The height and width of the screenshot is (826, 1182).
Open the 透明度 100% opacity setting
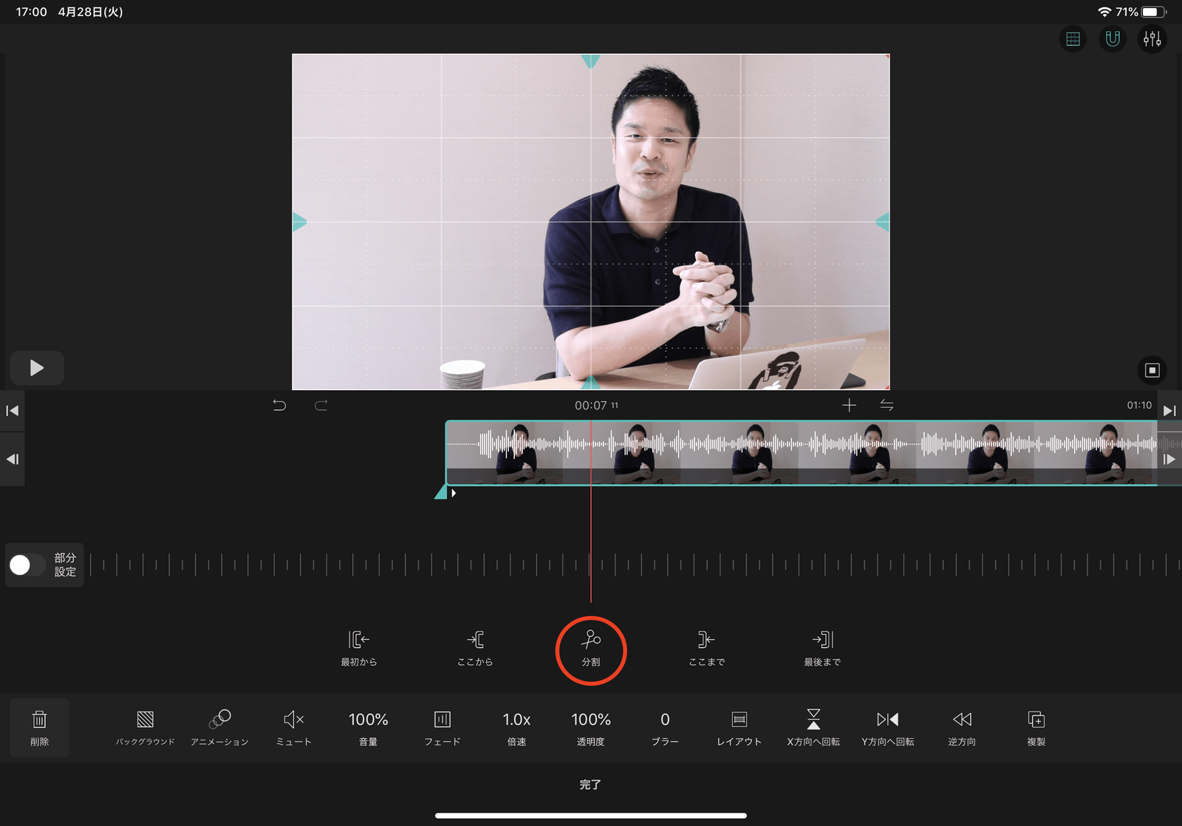coord(591,728)
